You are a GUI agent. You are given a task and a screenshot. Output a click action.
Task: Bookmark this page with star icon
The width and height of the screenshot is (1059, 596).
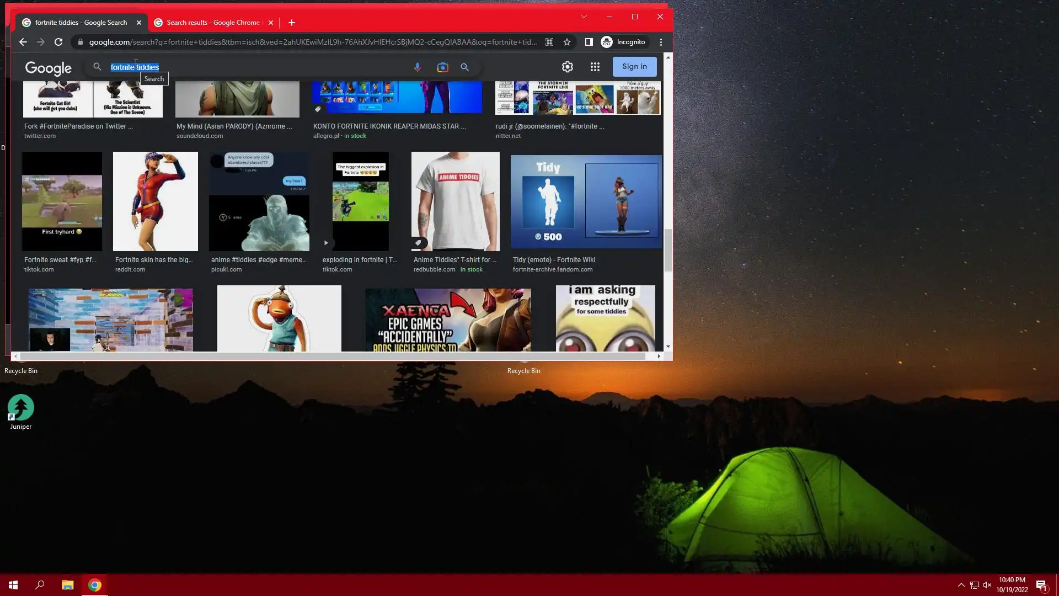click(566, 42)
